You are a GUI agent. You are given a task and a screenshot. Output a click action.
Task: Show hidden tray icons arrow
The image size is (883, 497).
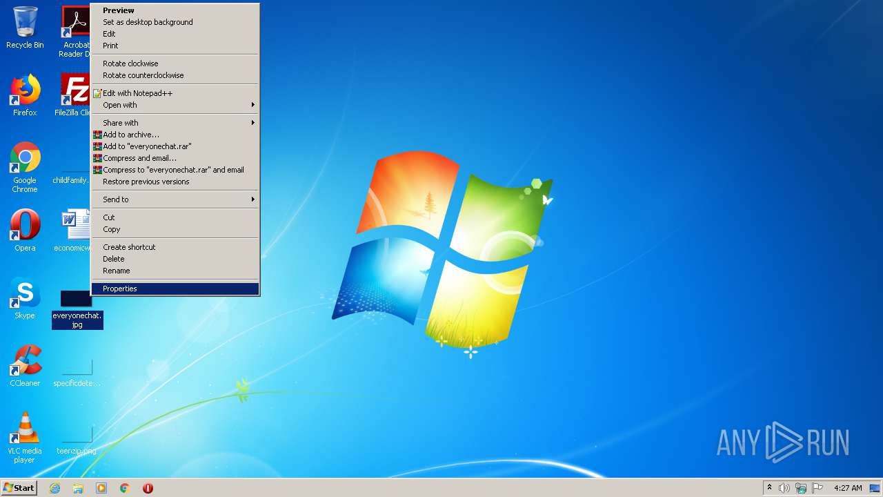(x=770, y=488)
